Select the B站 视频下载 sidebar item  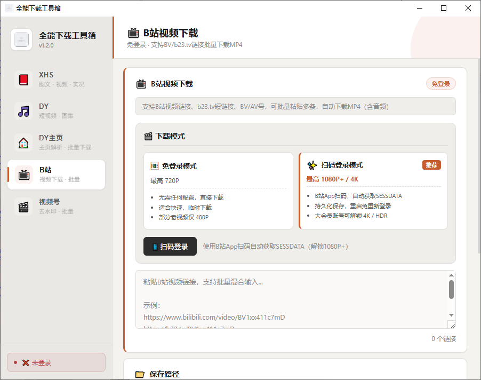57,175
